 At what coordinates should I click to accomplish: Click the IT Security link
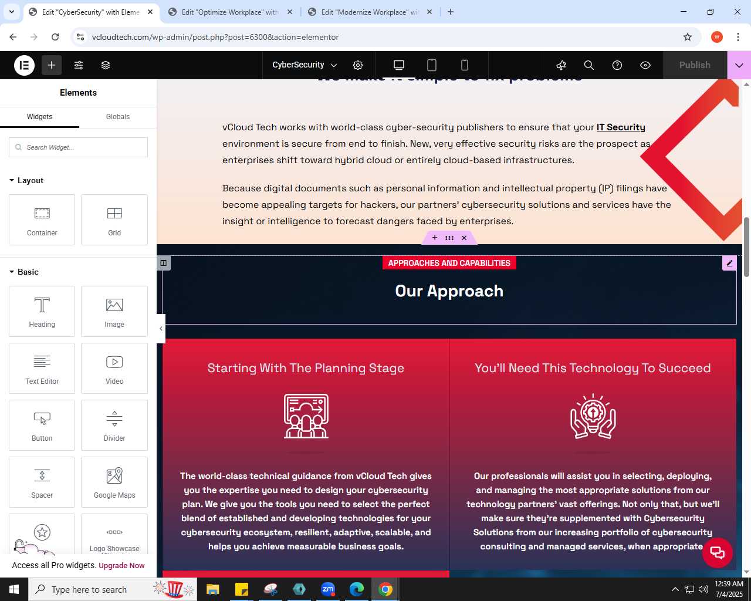(621, 127)
